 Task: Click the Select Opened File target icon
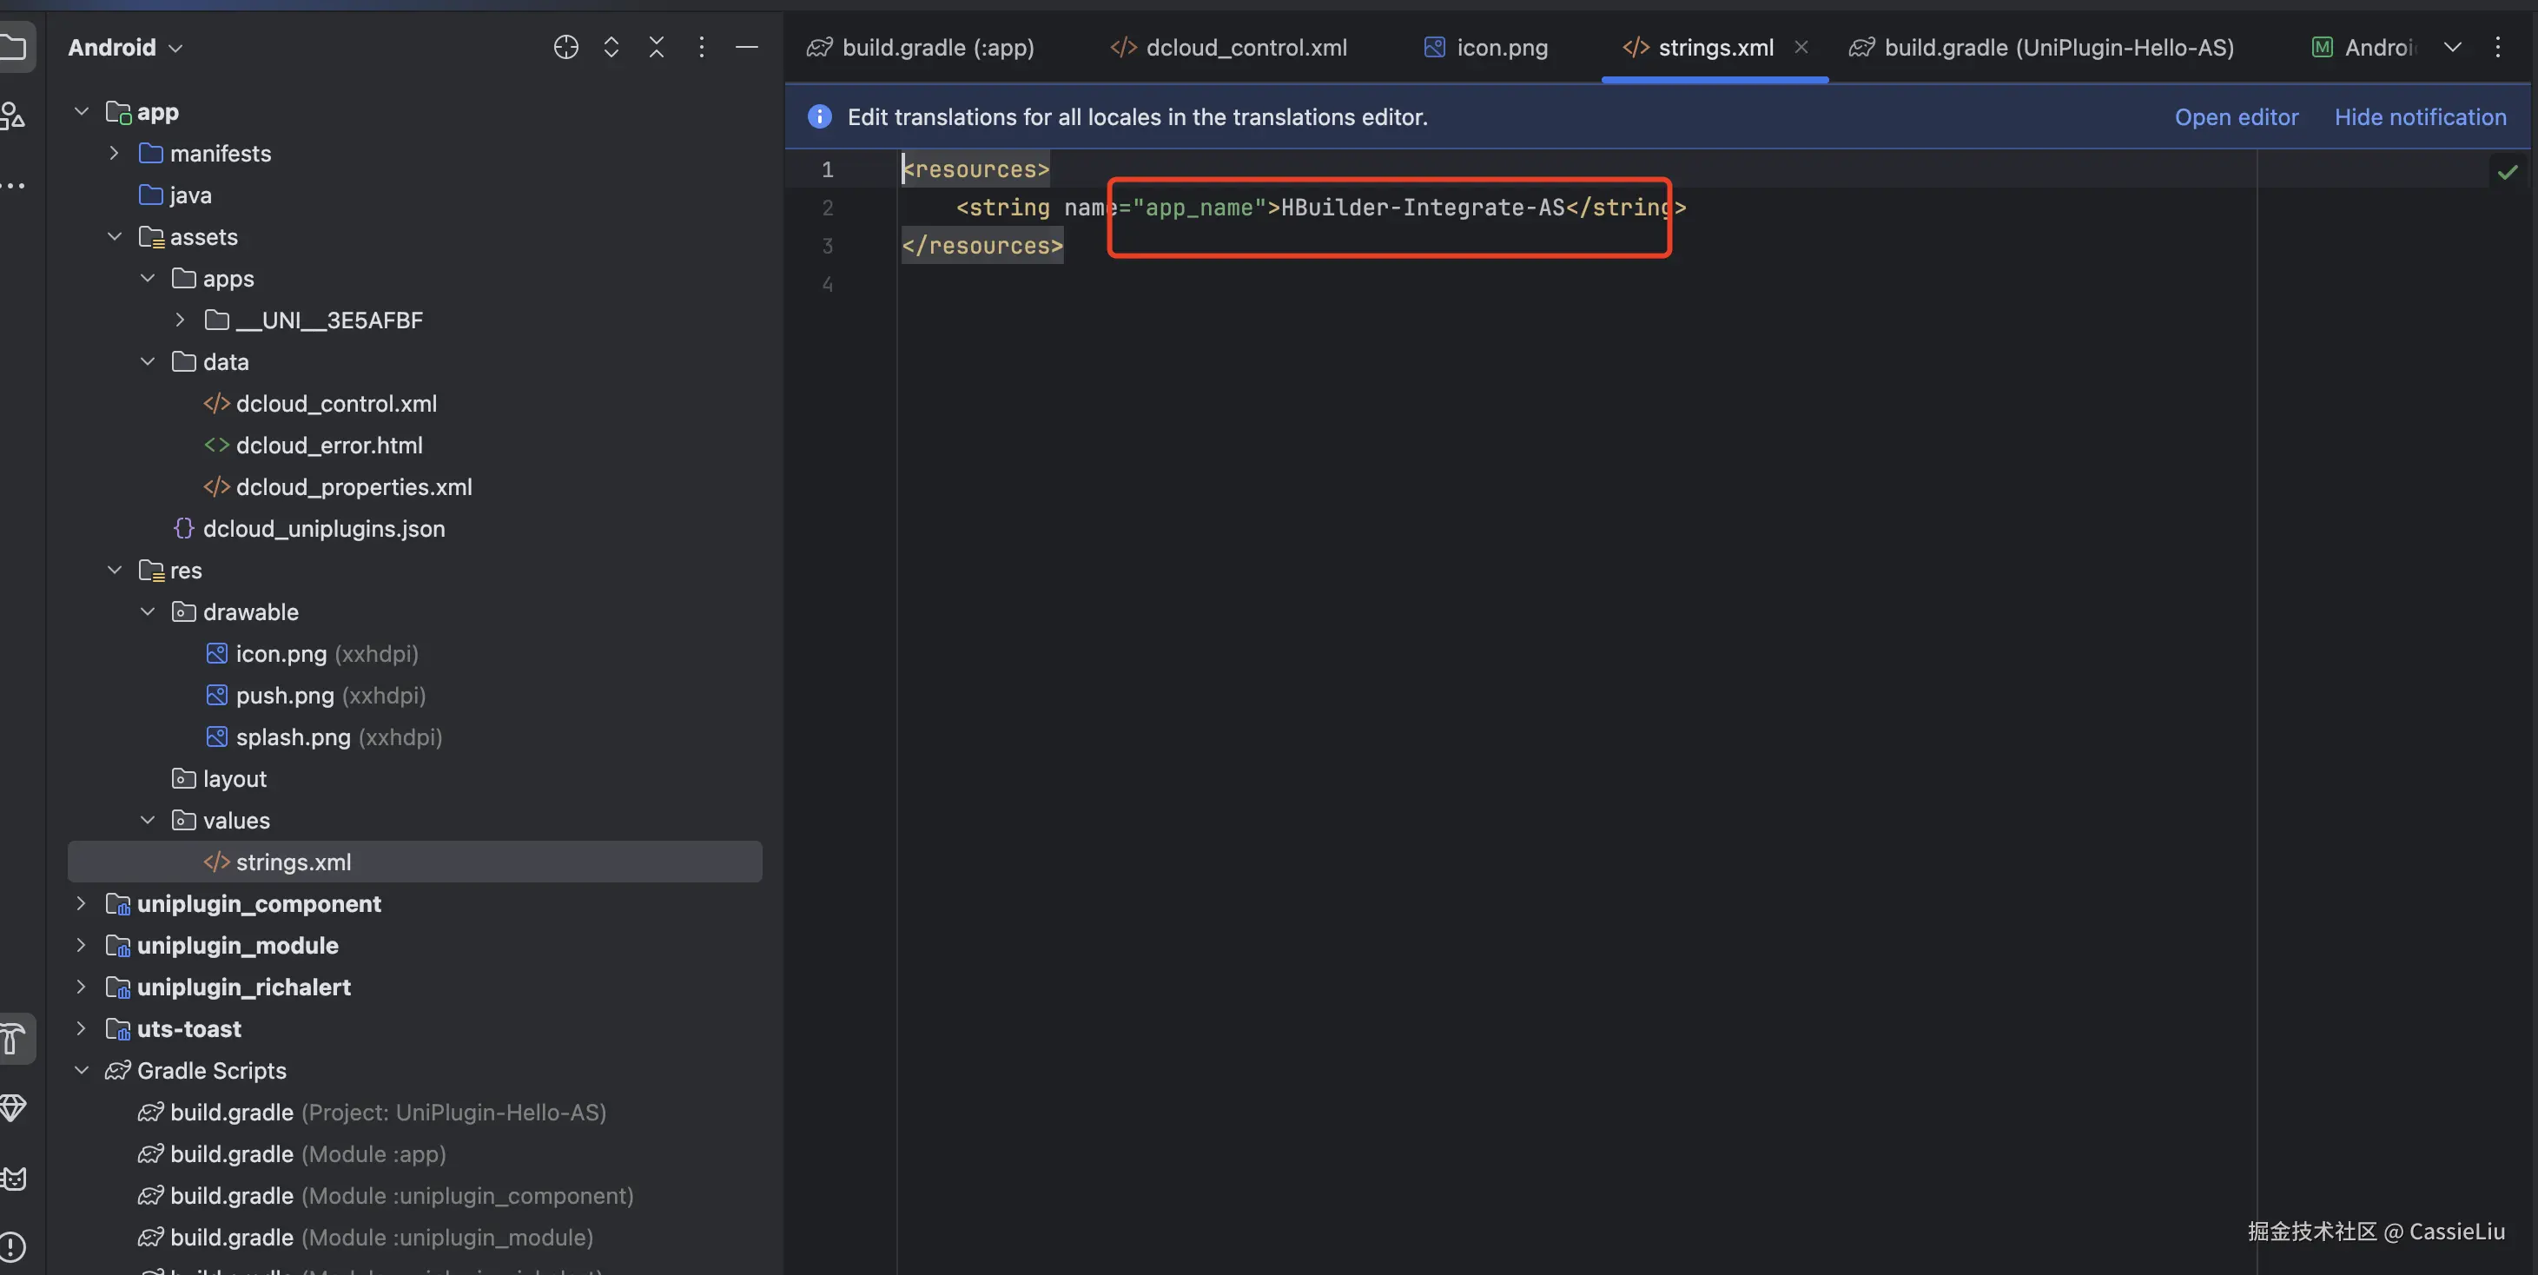click(565, 47)
